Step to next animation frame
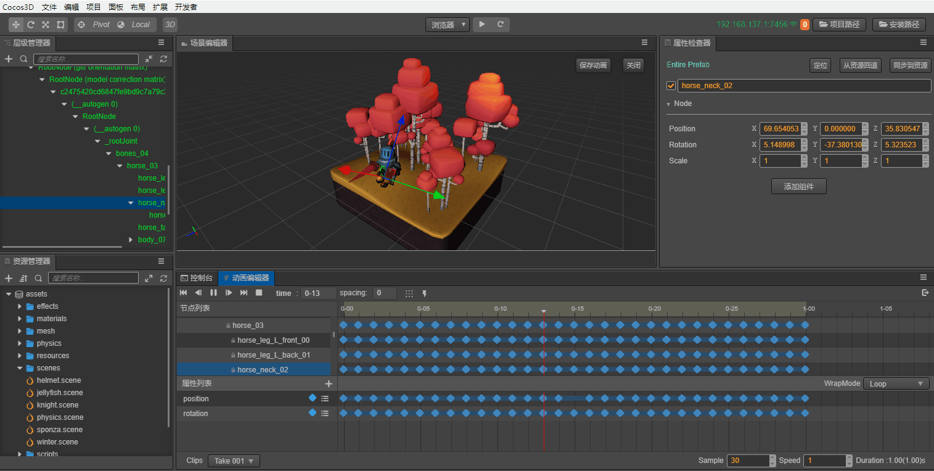 229,293
